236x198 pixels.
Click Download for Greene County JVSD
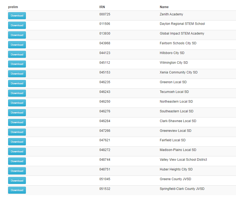point(17,181)
